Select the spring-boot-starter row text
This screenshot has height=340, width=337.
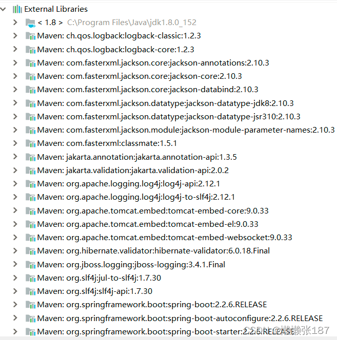(166, 332)
